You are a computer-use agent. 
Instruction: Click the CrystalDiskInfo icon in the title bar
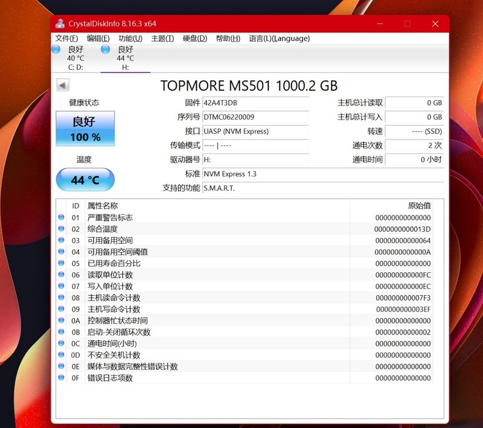coord(60,23)
